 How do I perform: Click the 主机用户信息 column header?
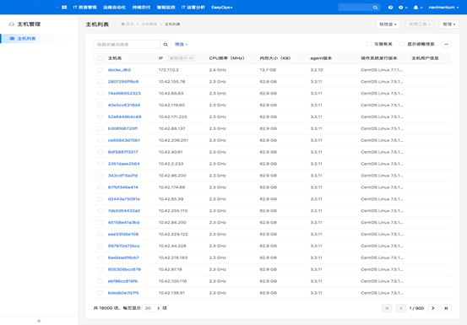425,58
